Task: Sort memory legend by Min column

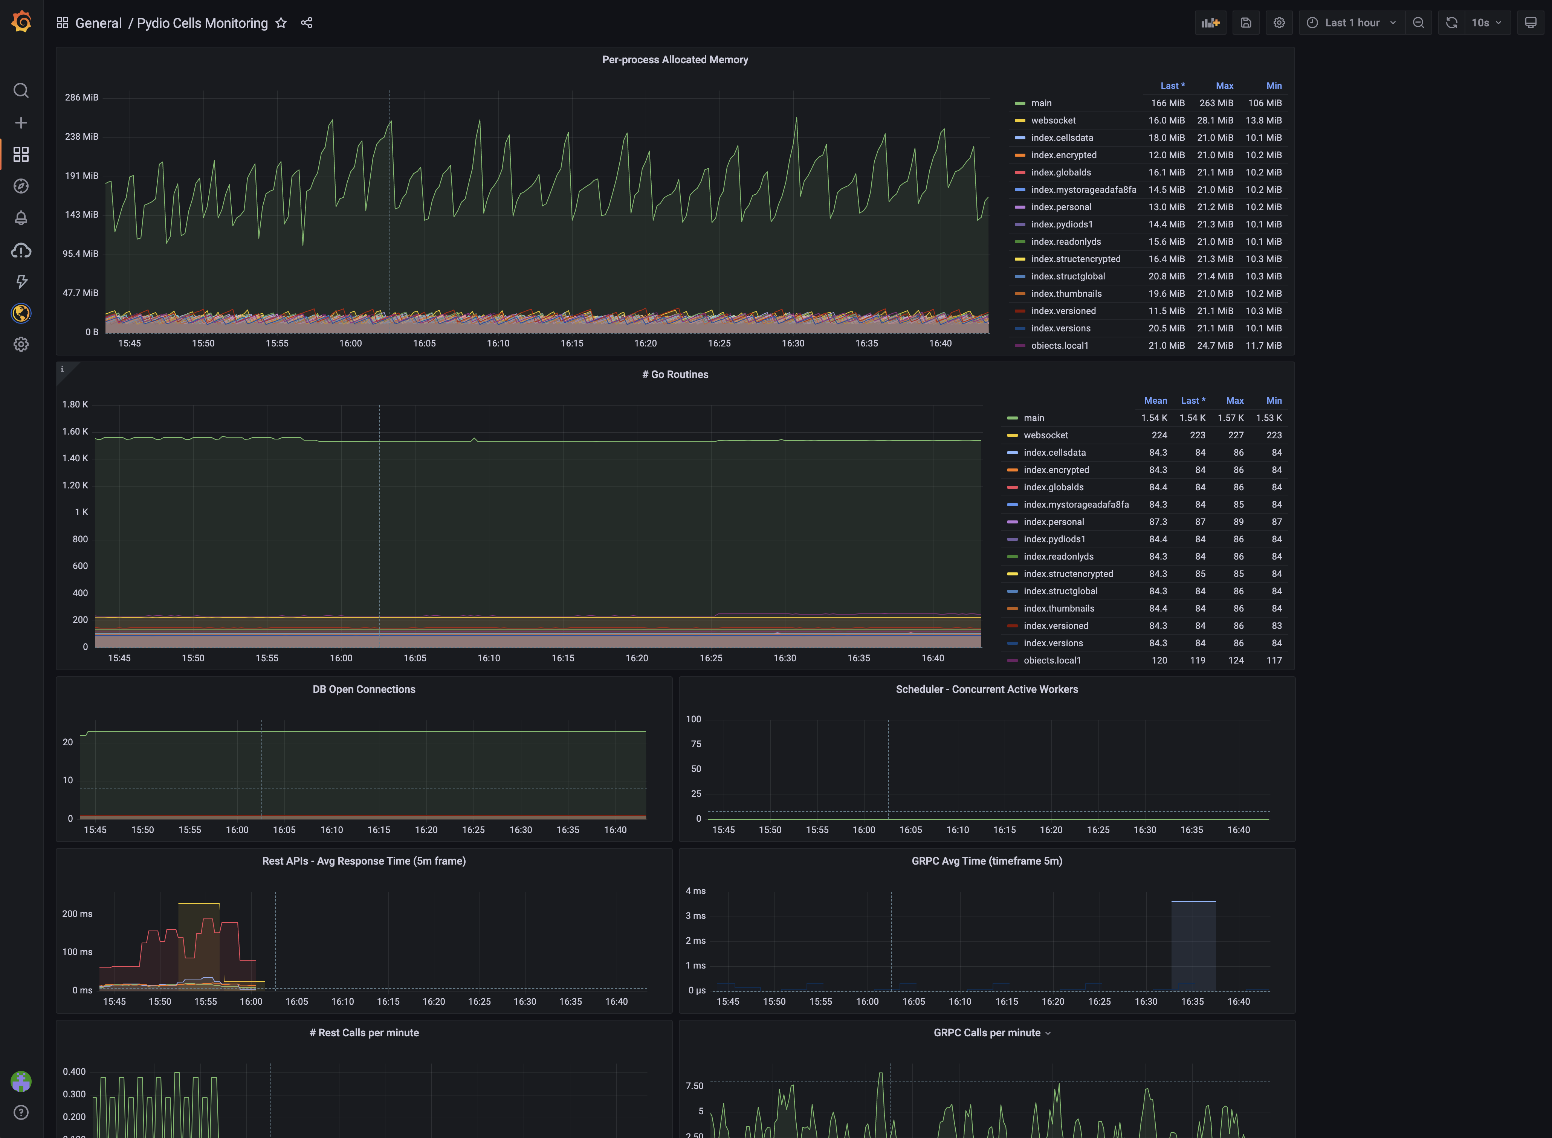Action: 1274,86
